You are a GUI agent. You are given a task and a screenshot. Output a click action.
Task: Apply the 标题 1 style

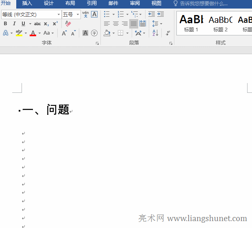pos(191,23)
